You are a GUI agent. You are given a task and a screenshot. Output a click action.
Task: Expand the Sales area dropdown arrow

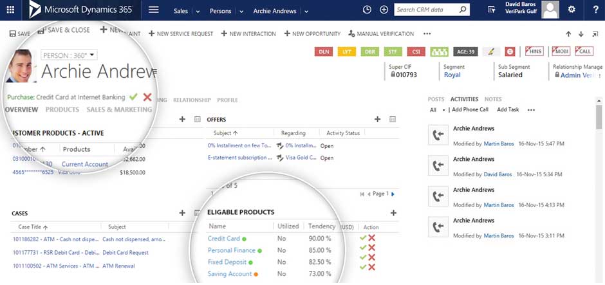point(198,11)
